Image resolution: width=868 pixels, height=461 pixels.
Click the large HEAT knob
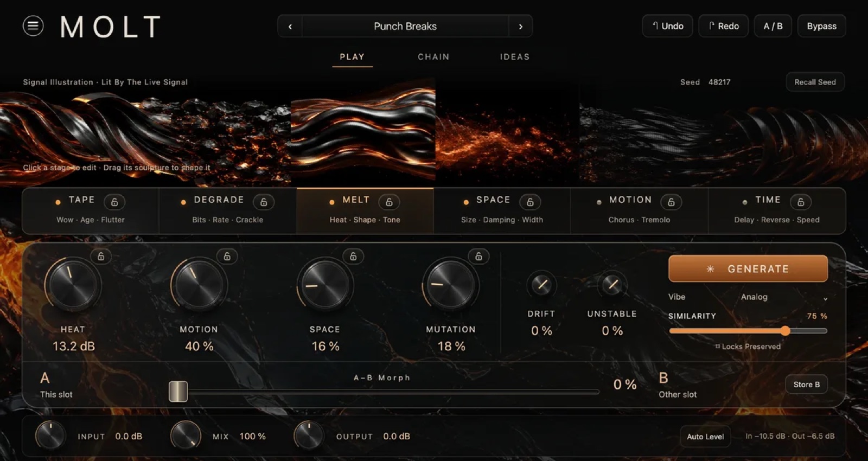(73, 285)
